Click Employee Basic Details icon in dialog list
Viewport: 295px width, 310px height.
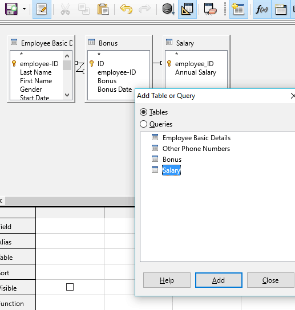pyautogui.click(x=155, y=137)
